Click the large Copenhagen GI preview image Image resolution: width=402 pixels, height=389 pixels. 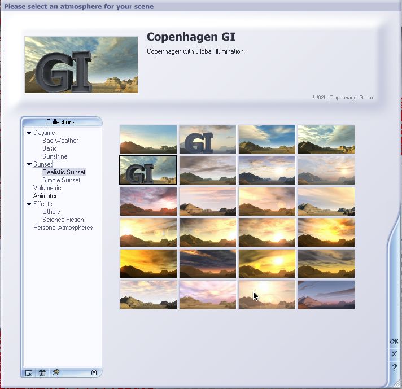(81, 65)
